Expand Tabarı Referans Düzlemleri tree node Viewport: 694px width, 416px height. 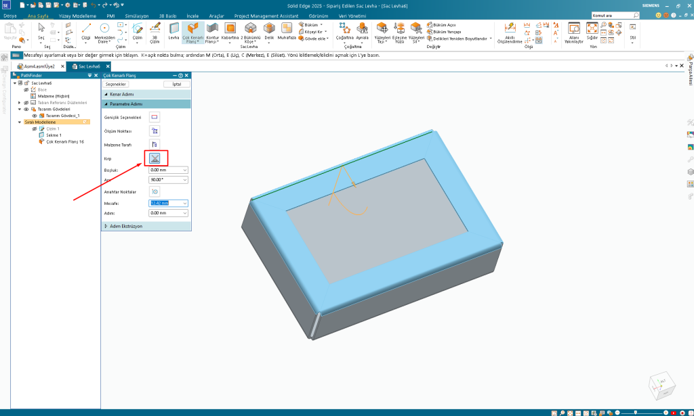[20, 102]
